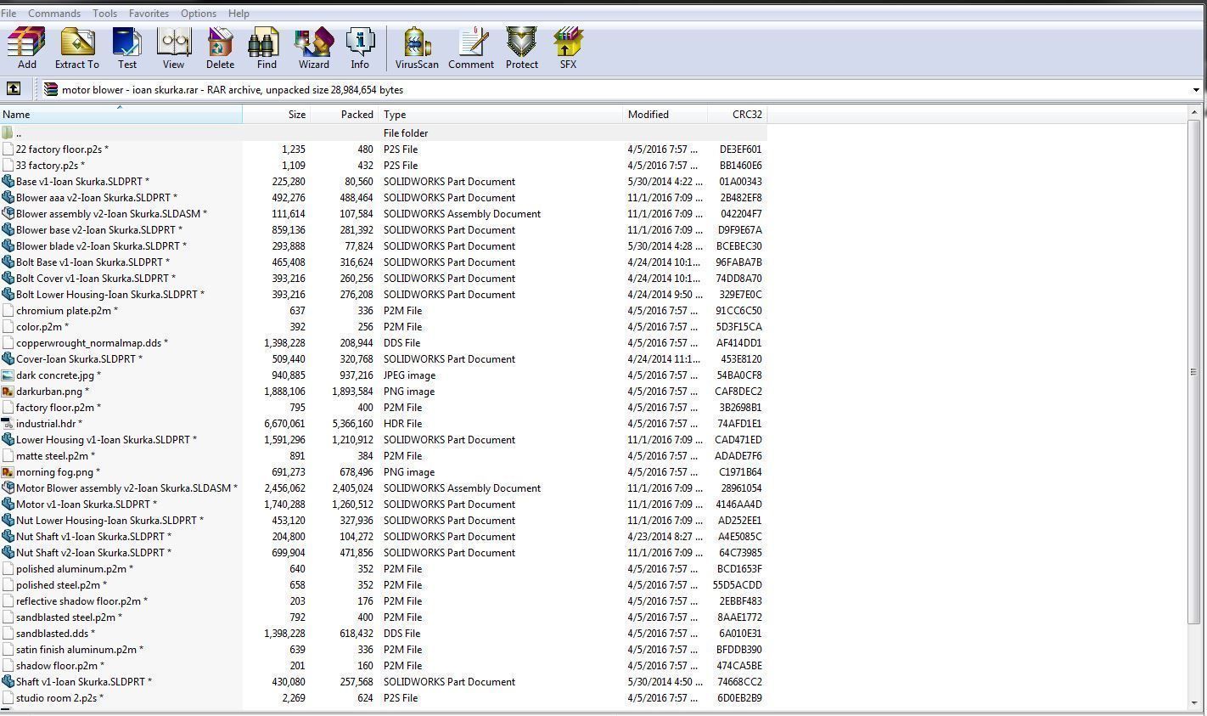This screenshot has height=716, width=1207.
Task: Click the vertical scrollbar thumb
Action: click(x=1194, y=372)
